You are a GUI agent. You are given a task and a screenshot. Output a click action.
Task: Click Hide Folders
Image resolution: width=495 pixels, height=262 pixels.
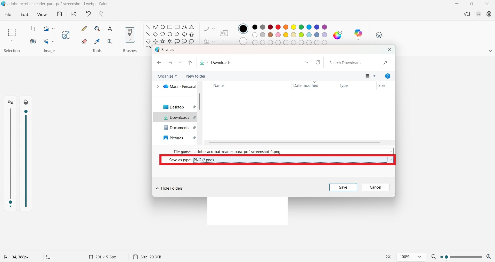coord(169,188)
